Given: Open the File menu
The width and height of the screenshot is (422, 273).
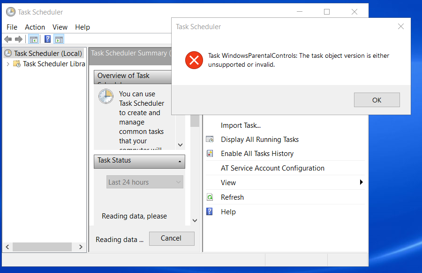Looking at the screenshot, I should pyautogui.click(x=12, y=27).
